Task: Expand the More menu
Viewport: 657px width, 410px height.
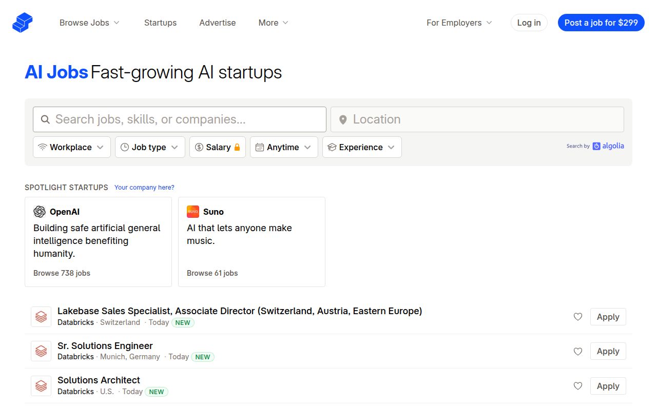Action: 274,23
